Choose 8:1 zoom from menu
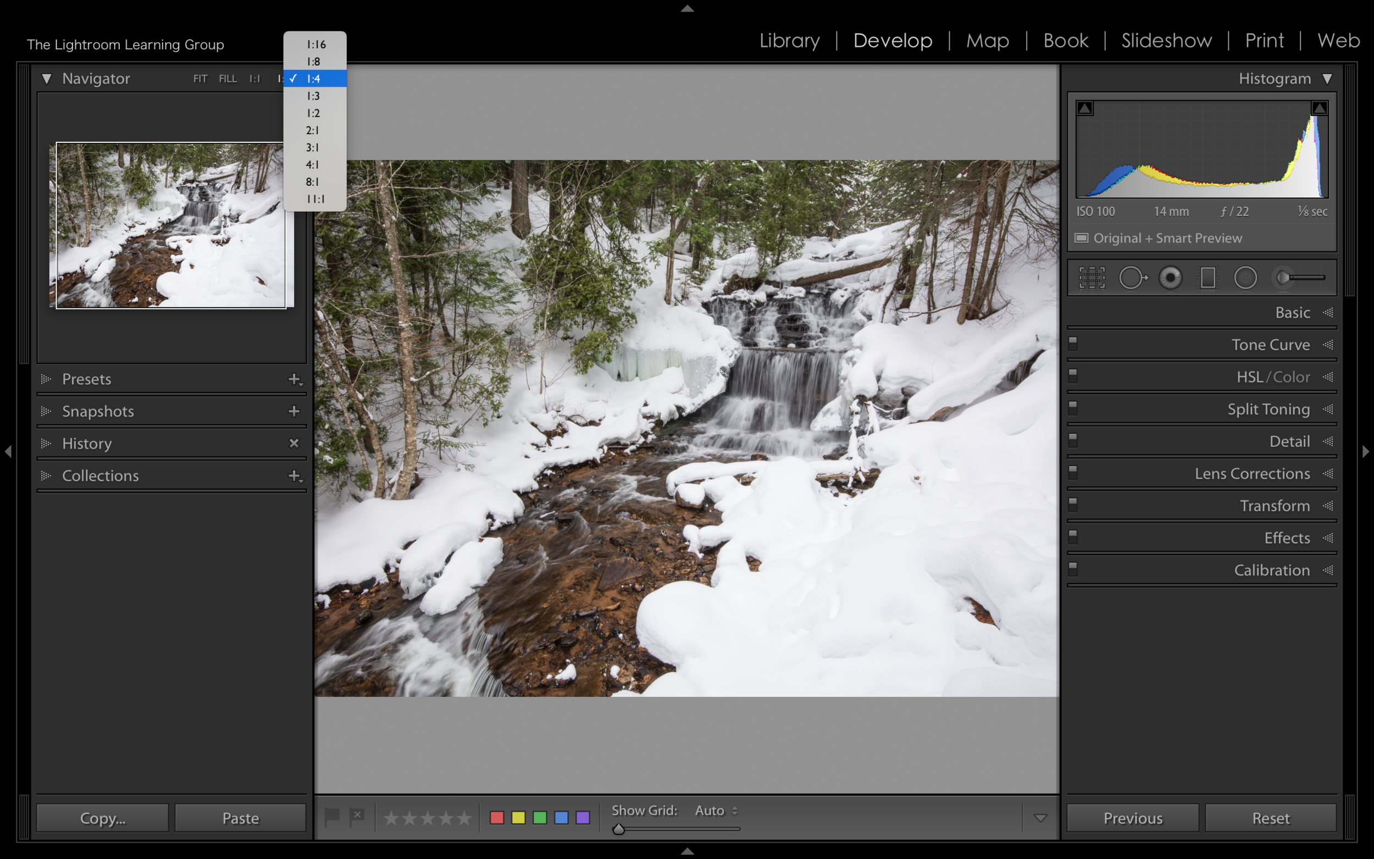Viewport: 1374px width, 859px height. (x=315, y=182)
